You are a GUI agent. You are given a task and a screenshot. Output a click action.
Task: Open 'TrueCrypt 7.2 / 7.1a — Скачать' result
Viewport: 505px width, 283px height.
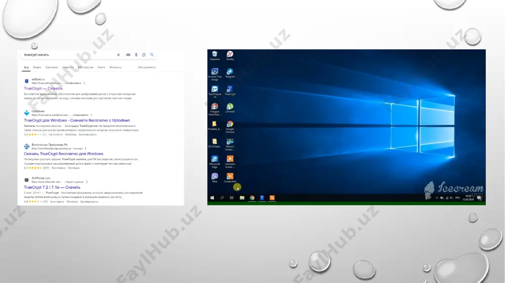[52, 187]
